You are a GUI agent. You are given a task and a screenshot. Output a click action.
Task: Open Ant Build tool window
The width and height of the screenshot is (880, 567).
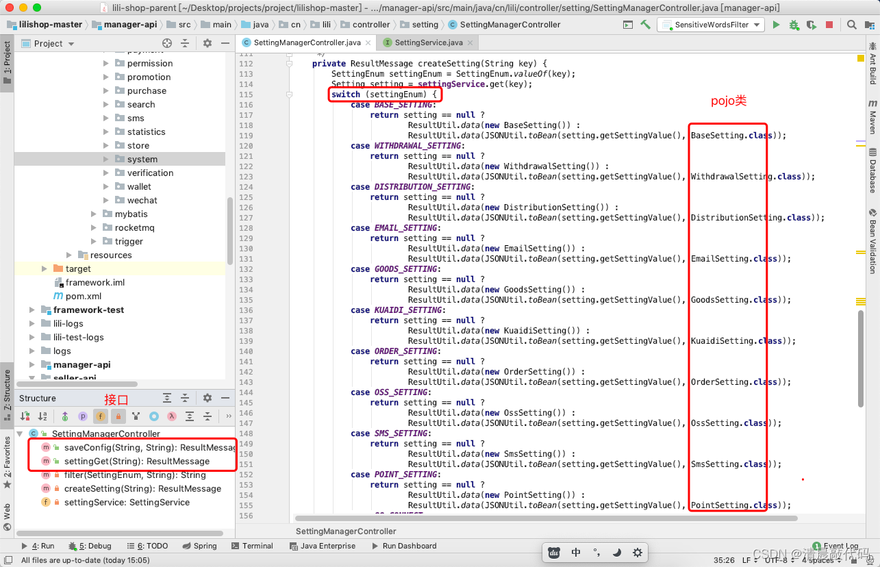pos(872,63)
